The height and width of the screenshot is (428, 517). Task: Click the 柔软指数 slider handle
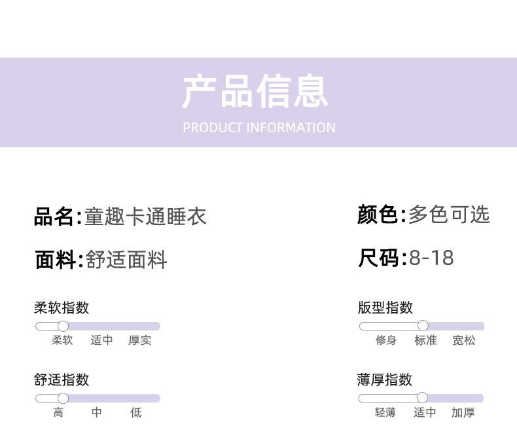click(x=63, y=326)
